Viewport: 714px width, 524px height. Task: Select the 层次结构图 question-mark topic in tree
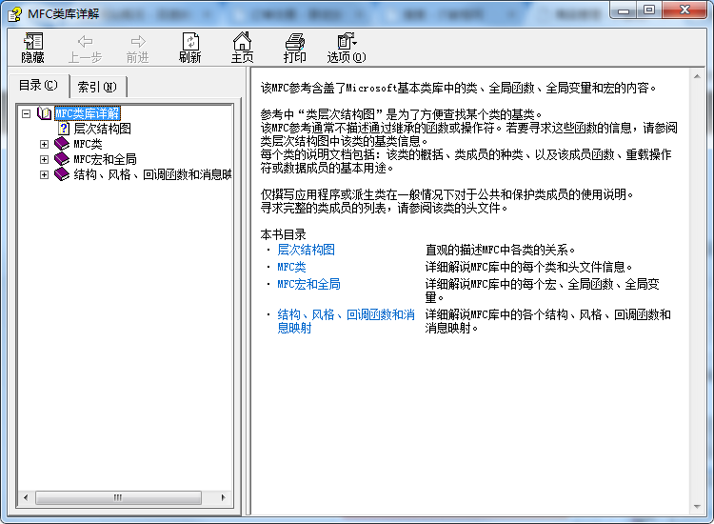click(x=102, y=129)
